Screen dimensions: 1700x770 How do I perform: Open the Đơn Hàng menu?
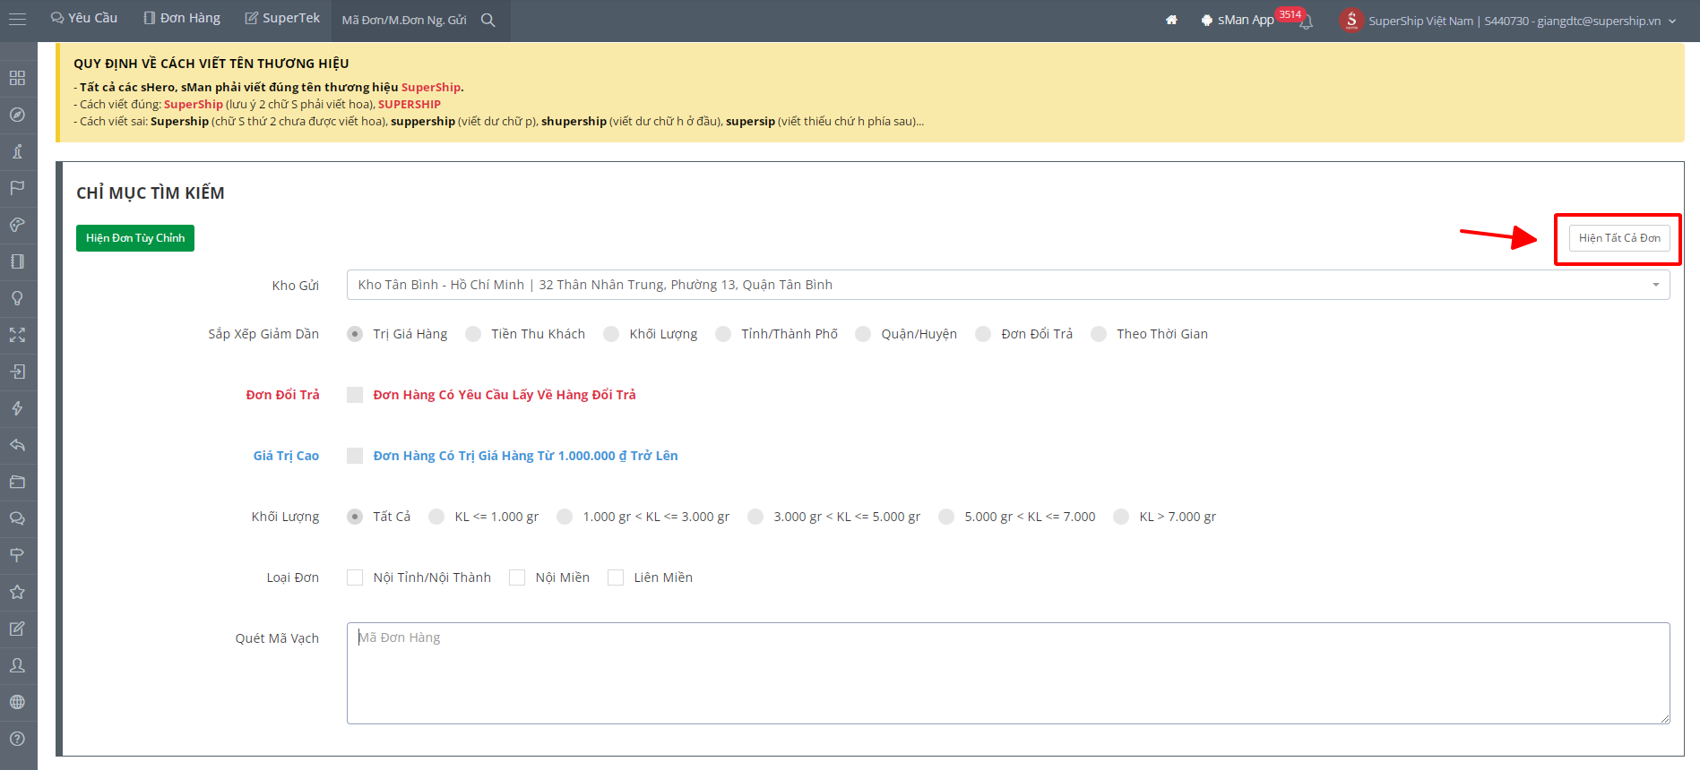182,18
